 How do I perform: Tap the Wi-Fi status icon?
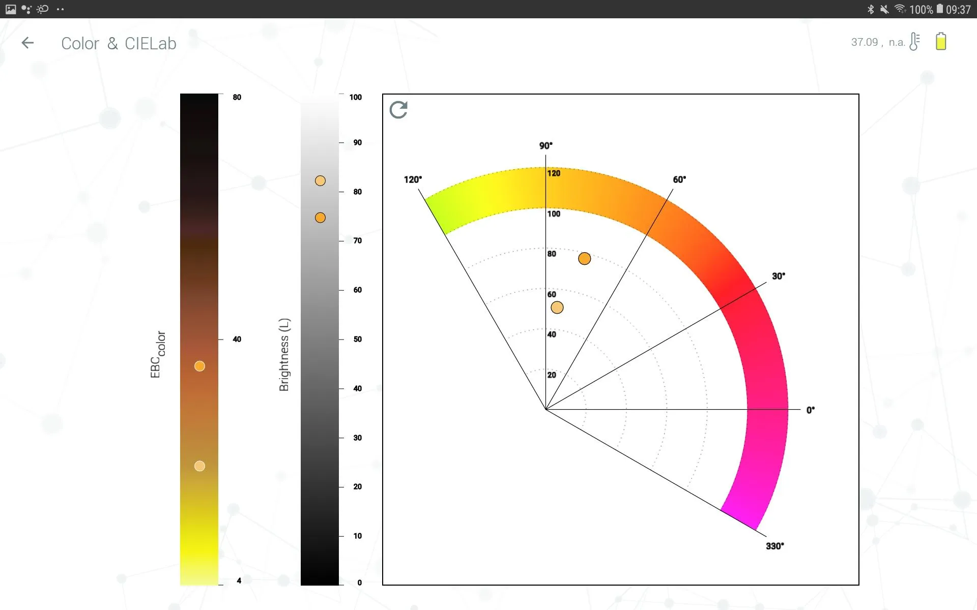click(900, 9)
